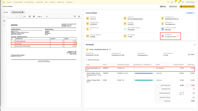Click invoice number INV-QA-888293244643 field
This screenshot has width=198, height=111.
coord(135,19)
